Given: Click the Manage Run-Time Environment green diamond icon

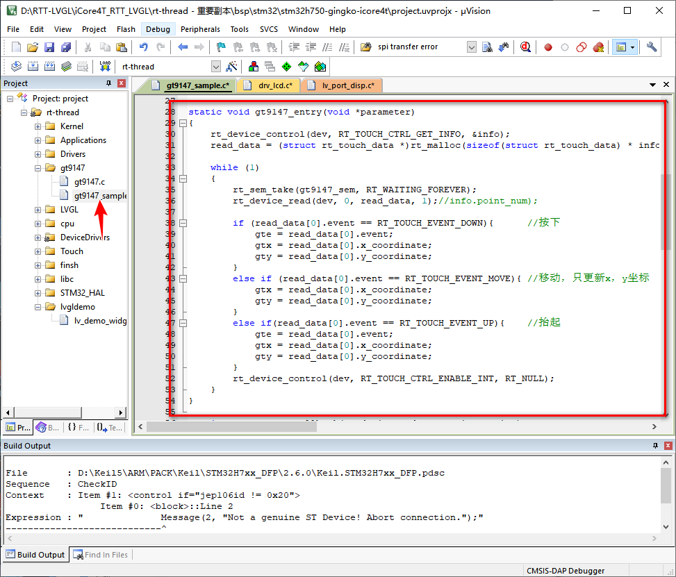Looking at the screenshot, I should (x=287, y=67).
